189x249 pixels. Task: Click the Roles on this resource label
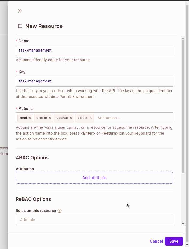click(36, 211)
